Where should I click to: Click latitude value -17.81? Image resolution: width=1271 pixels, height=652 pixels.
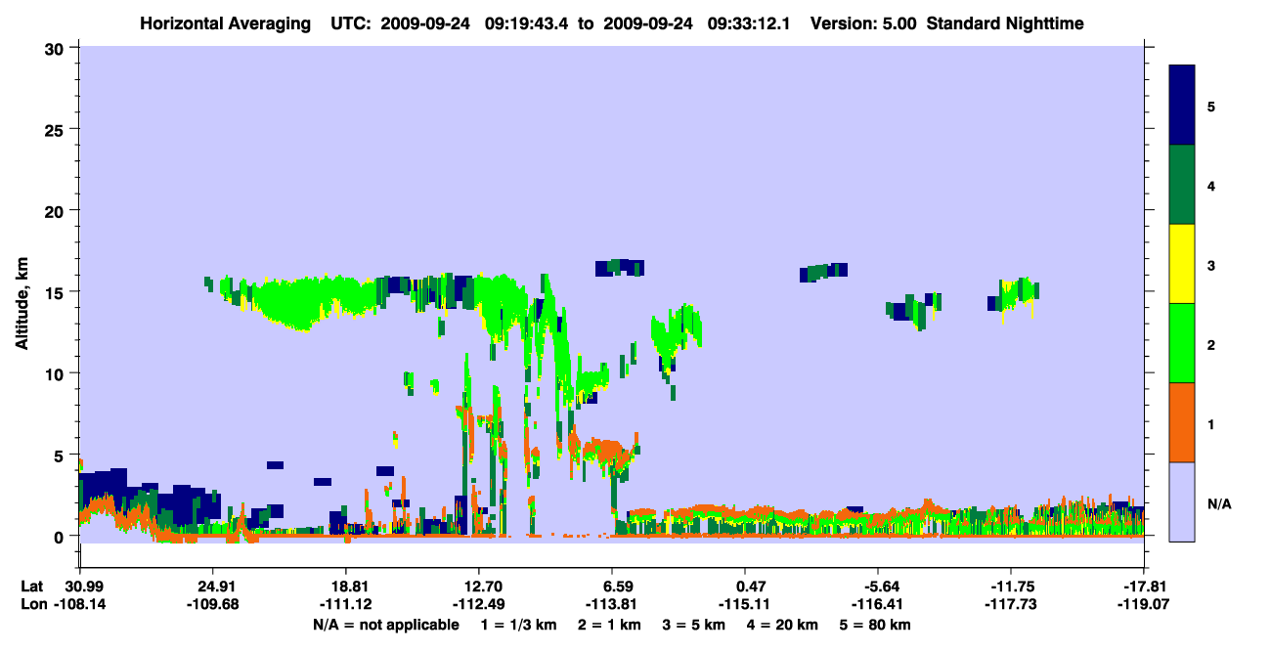(x=1144, y=587)
